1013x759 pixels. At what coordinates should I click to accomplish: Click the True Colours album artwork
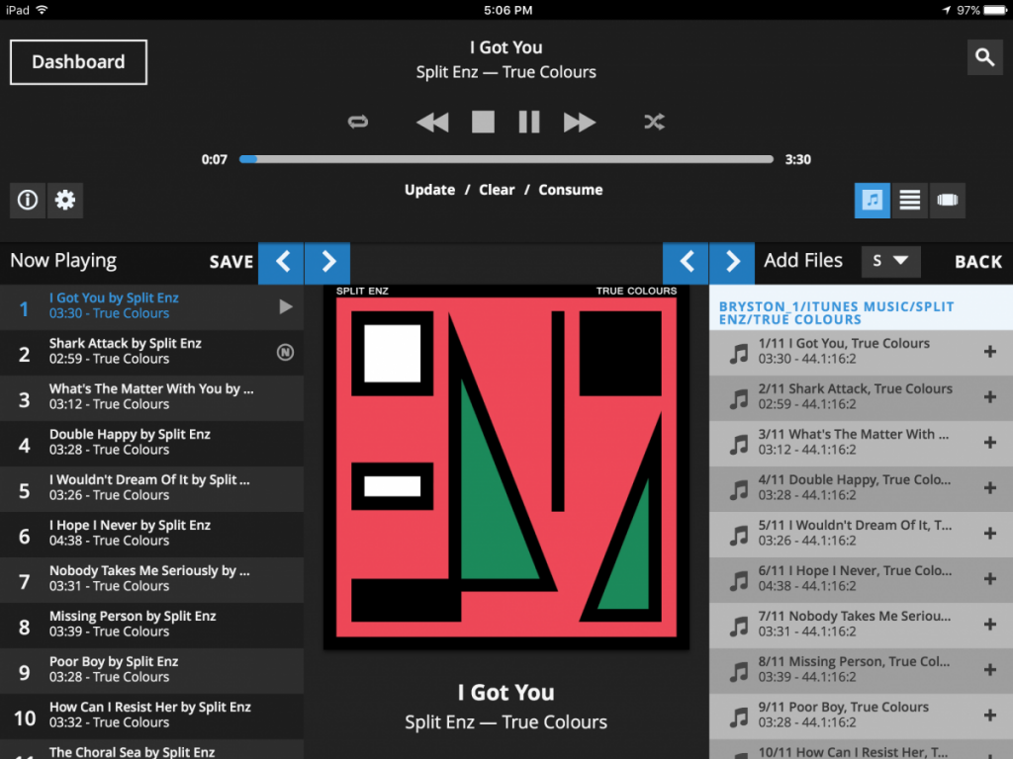[x=506, y=466]
